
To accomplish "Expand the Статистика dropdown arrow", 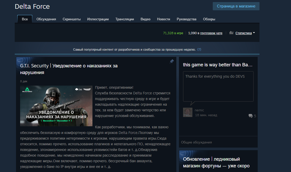I will (x=254, y=33).
